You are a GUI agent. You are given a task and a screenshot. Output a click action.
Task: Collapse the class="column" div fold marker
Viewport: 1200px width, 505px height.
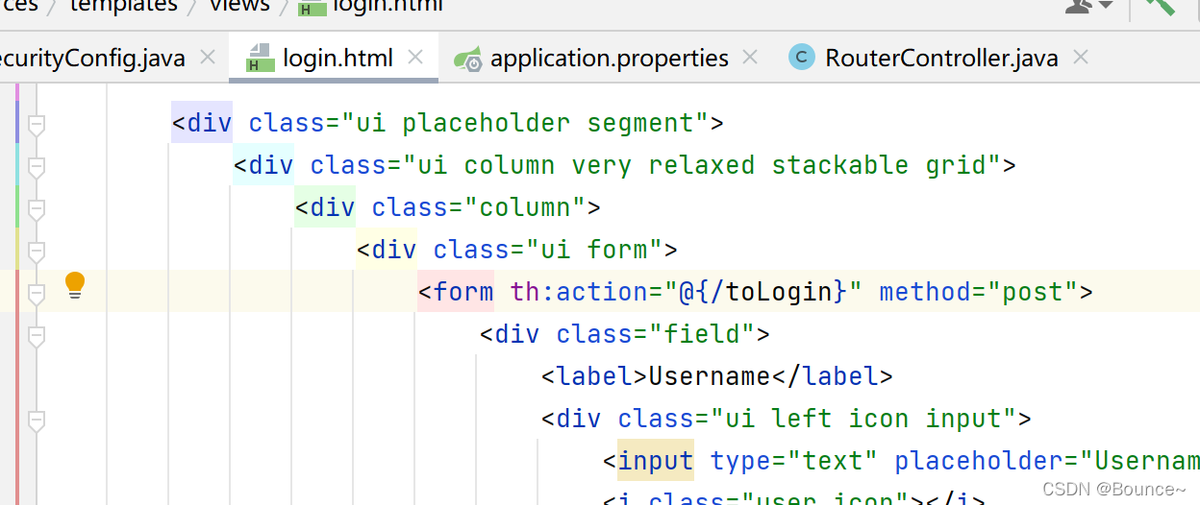click(x=37, y=208)
